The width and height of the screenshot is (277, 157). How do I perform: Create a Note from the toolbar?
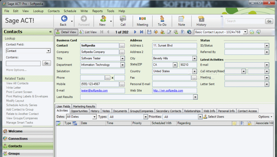[182, 19]
